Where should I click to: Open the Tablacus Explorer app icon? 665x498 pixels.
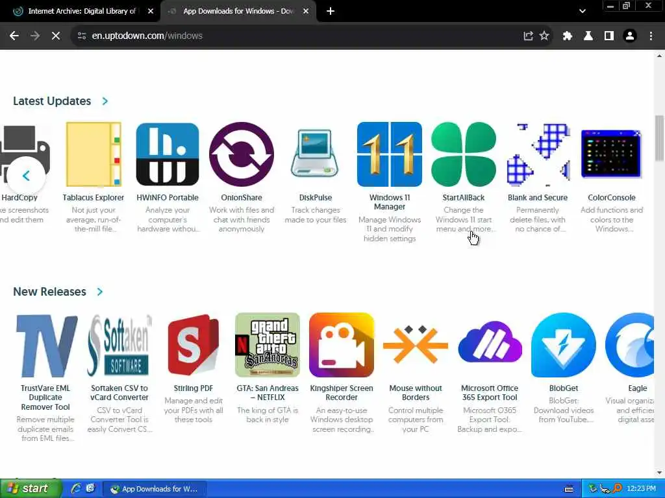[94, 154]
